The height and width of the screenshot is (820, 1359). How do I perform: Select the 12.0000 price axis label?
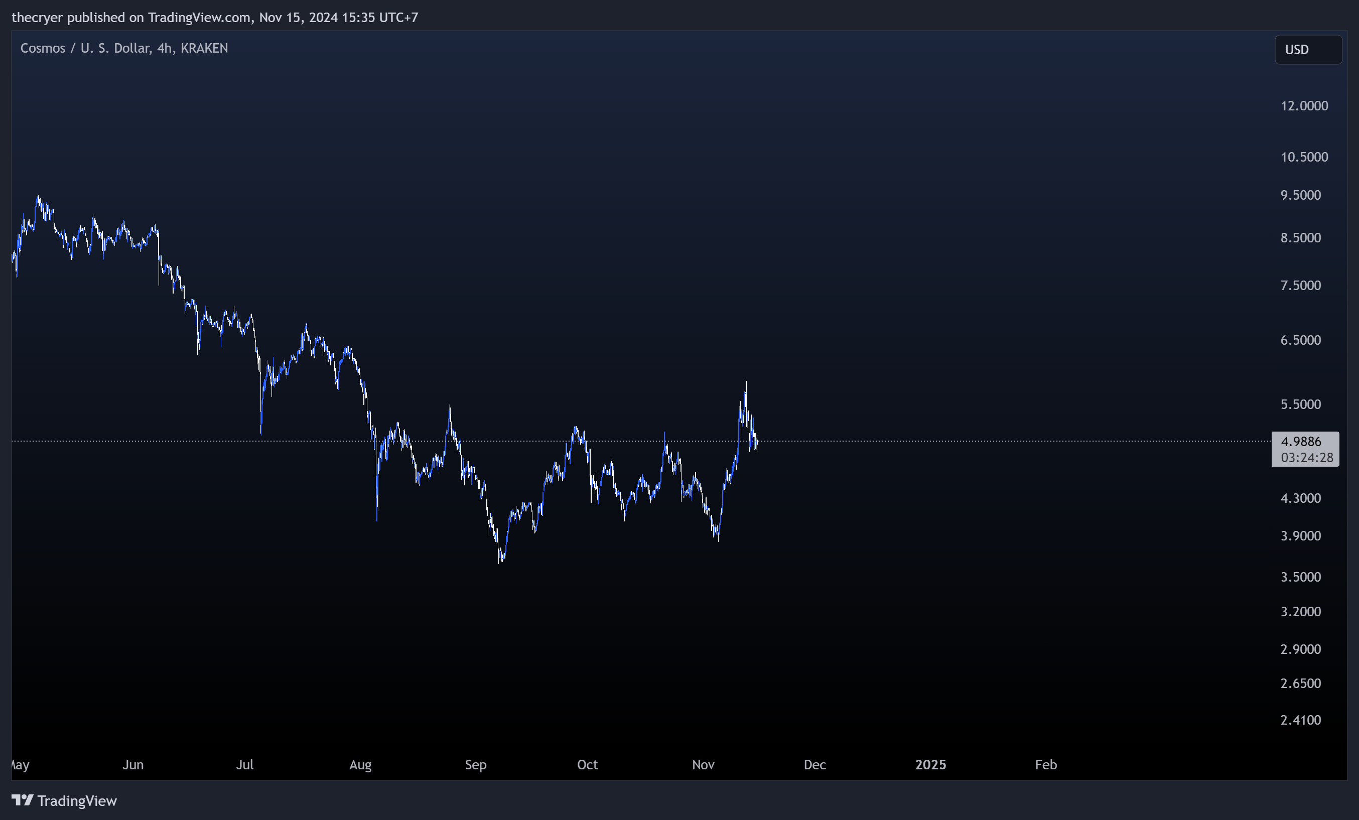coord(1304,105)
